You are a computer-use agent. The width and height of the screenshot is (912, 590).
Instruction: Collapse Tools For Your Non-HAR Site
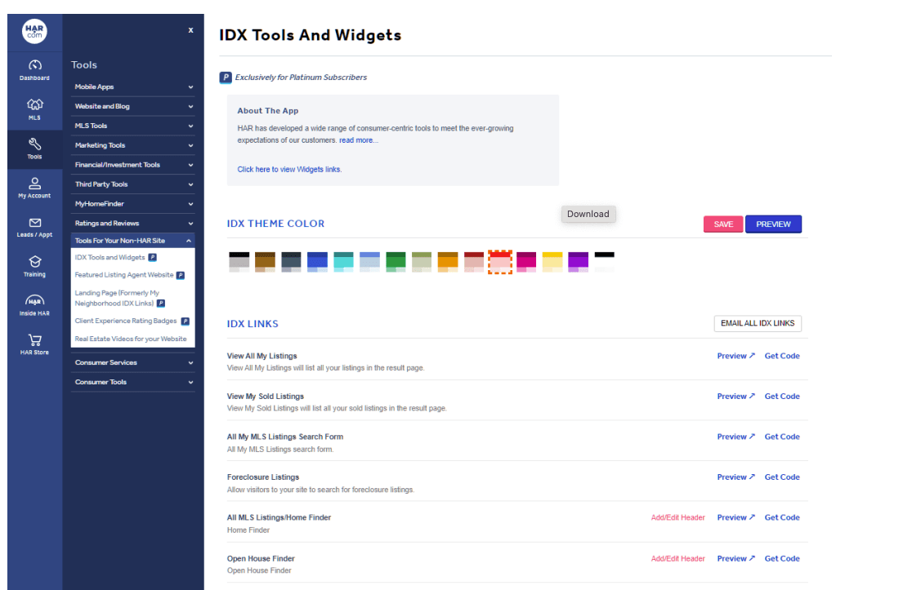tap(133, 241)
